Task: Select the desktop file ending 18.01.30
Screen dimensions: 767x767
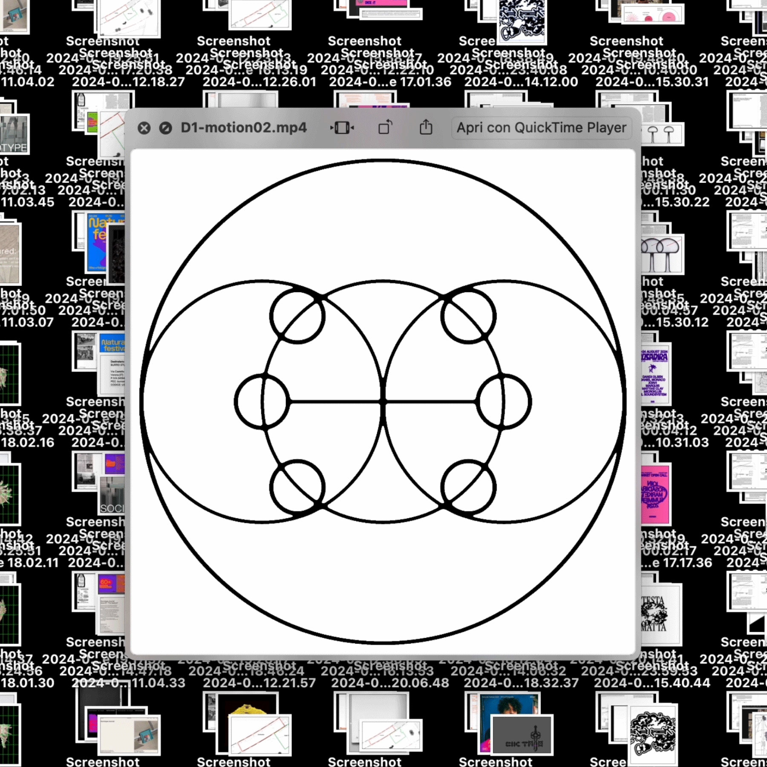Action: click(27, 683)
